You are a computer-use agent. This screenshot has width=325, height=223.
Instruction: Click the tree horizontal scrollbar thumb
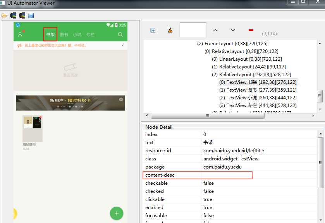click(x=208, y=116)
